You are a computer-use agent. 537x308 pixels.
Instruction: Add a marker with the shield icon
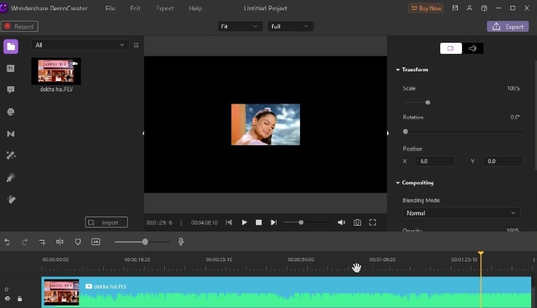click(x=78, y=242)
